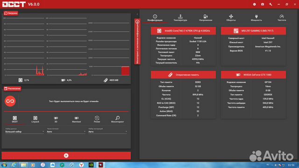This screenshot has width=299, height=168.
Task: Switch to the Обороты fan tab
Action: pos(231,18)
